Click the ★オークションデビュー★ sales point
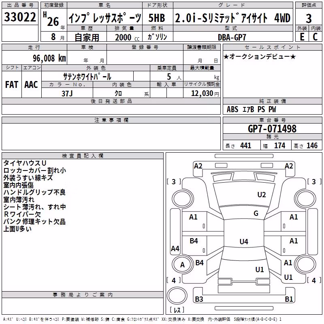The image size is (324, 324). 260,56
